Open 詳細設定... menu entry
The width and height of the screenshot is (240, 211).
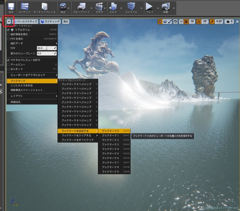coord(32,102)
